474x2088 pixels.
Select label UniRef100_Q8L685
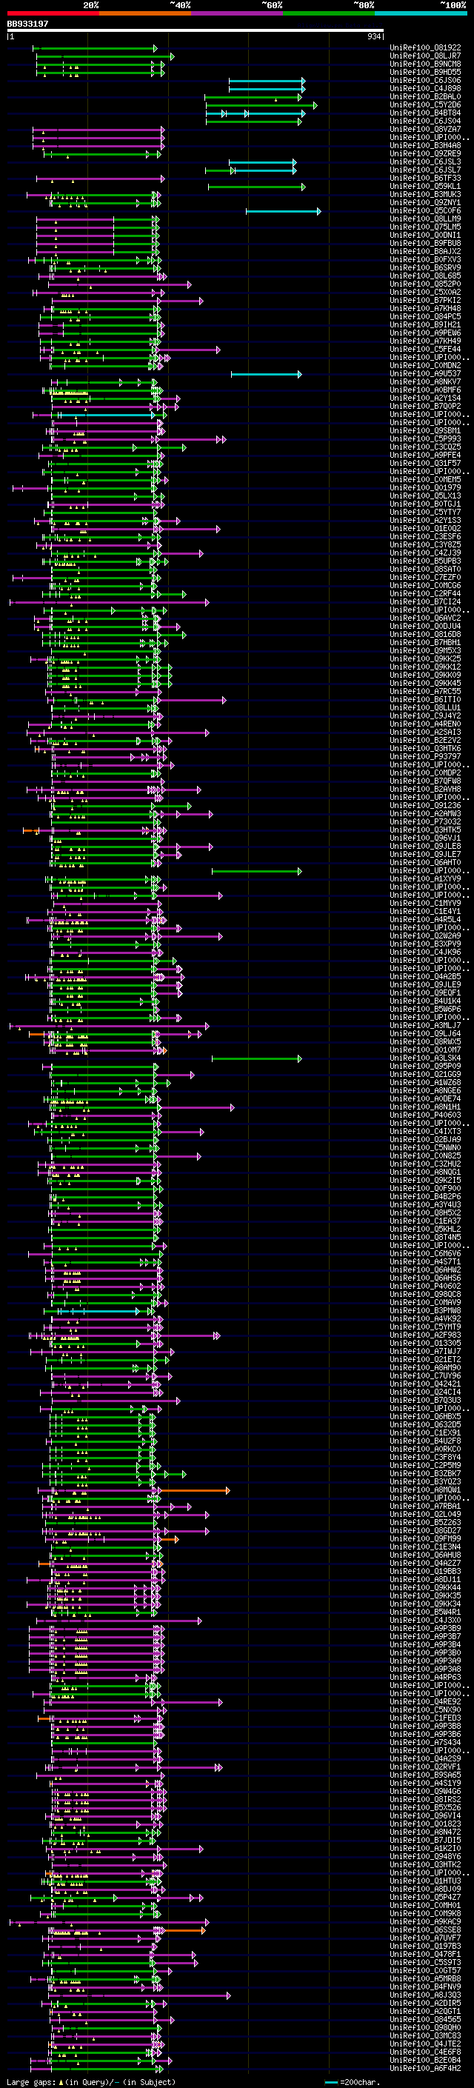pos(425,276)
